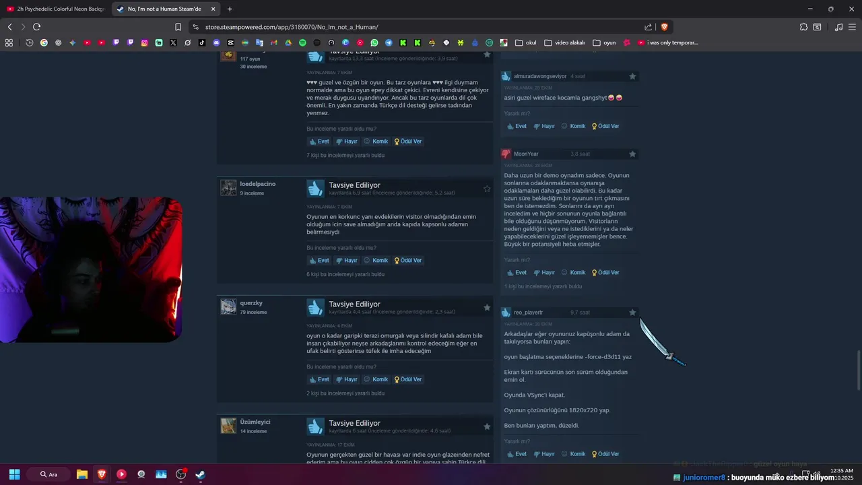Open loedelpacino's profile link
The width and height of the screenshot is (862, 485).
[x=258, y=184]
